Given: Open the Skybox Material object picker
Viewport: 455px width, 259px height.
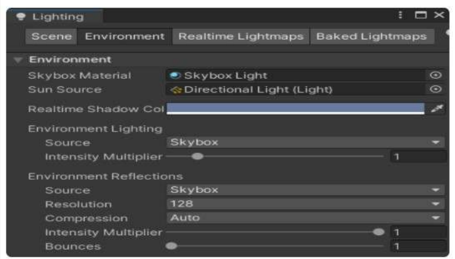Looking at the screenshot, I should point(436,75).
